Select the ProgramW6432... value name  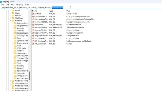point(41,38)
